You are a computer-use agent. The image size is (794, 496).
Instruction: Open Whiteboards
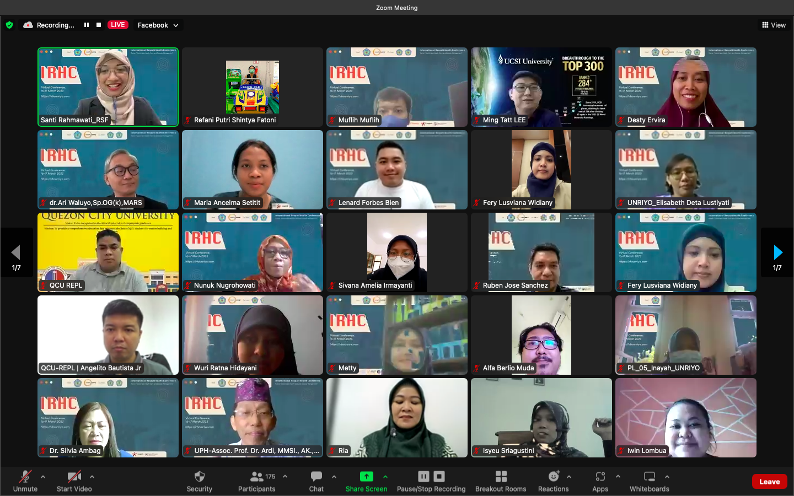pyautogui.click(x=649, y=481)
